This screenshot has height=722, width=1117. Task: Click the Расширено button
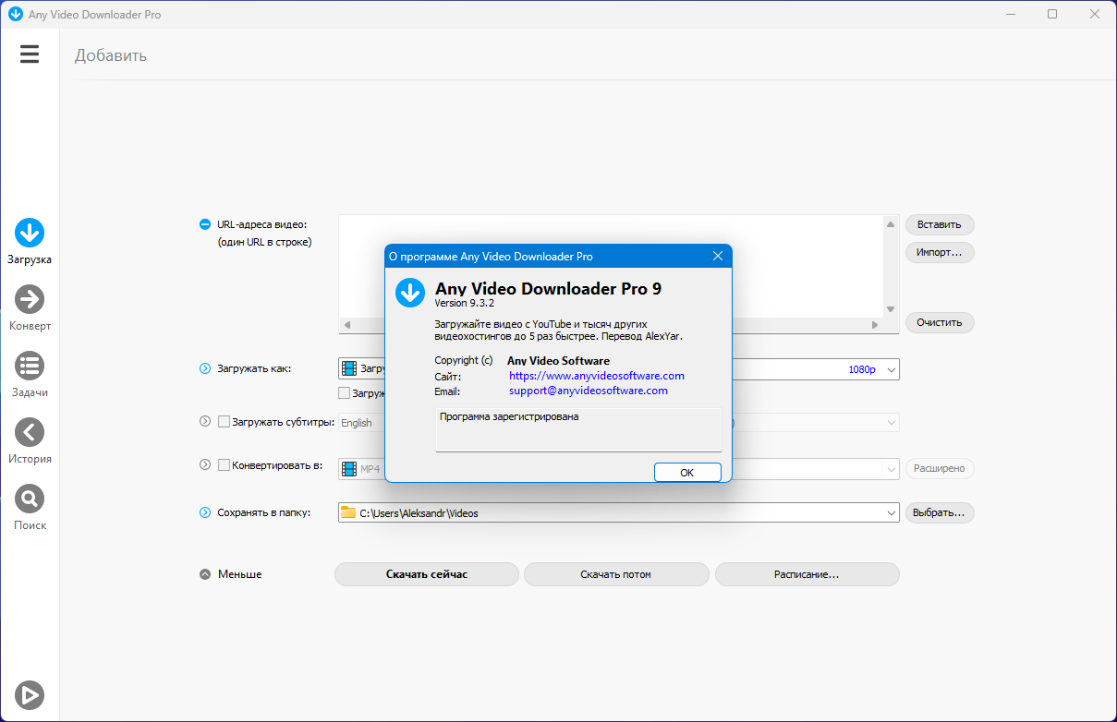coord(940,469)
